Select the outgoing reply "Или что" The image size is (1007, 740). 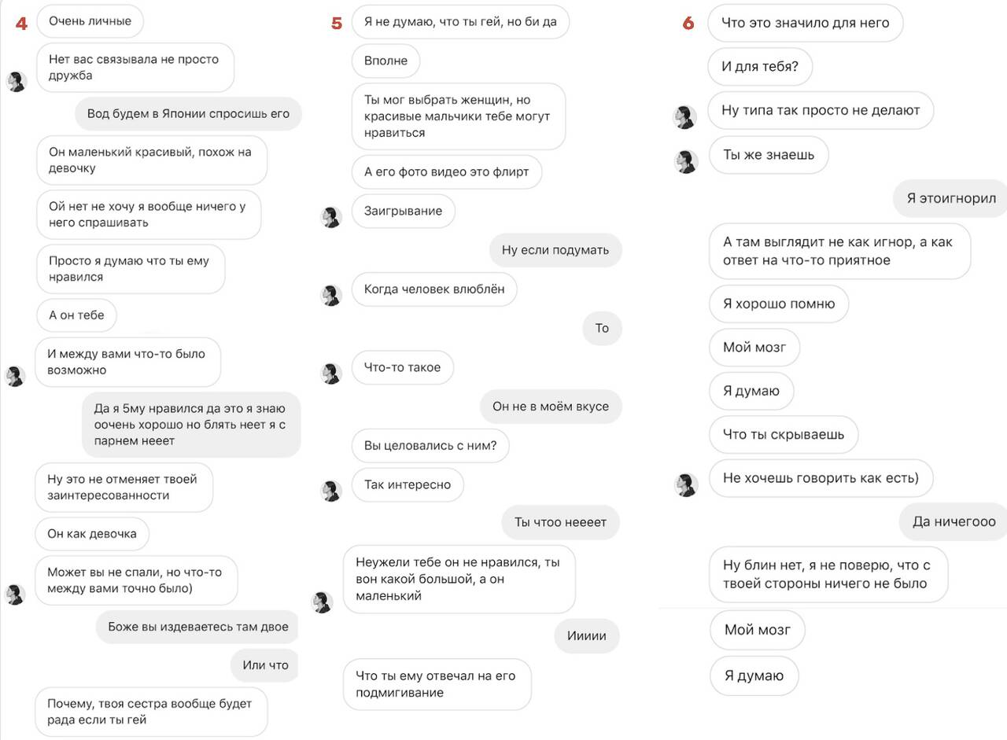[265, 665]
